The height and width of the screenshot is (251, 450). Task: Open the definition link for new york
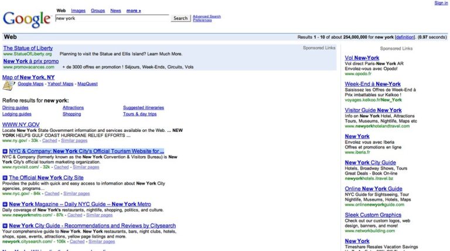pyautogui.click(x=405, y=37)
